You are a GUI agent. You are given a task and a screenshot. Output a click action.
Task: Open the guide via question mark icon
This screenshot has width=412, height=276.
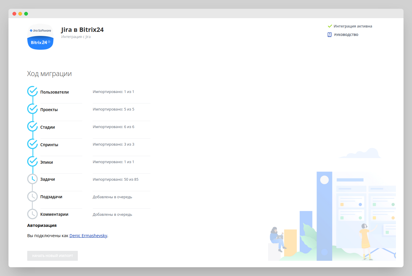pos(329,34)
